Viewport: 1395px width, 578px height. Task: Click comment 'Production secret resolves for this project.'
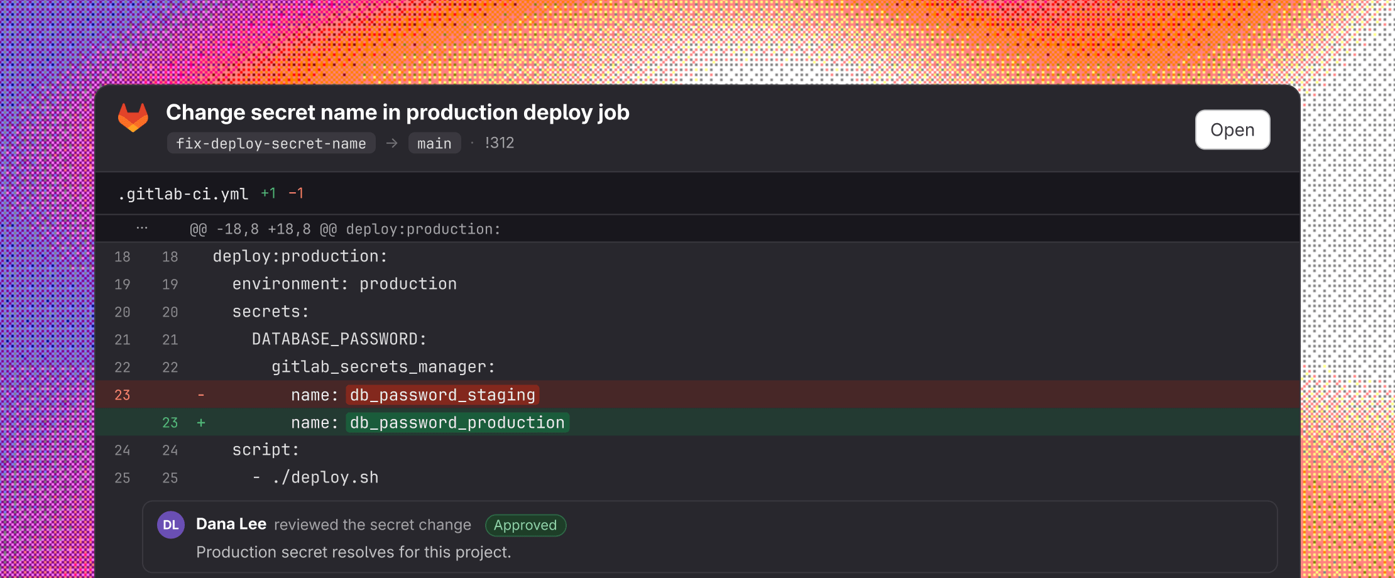click(354, 552)
